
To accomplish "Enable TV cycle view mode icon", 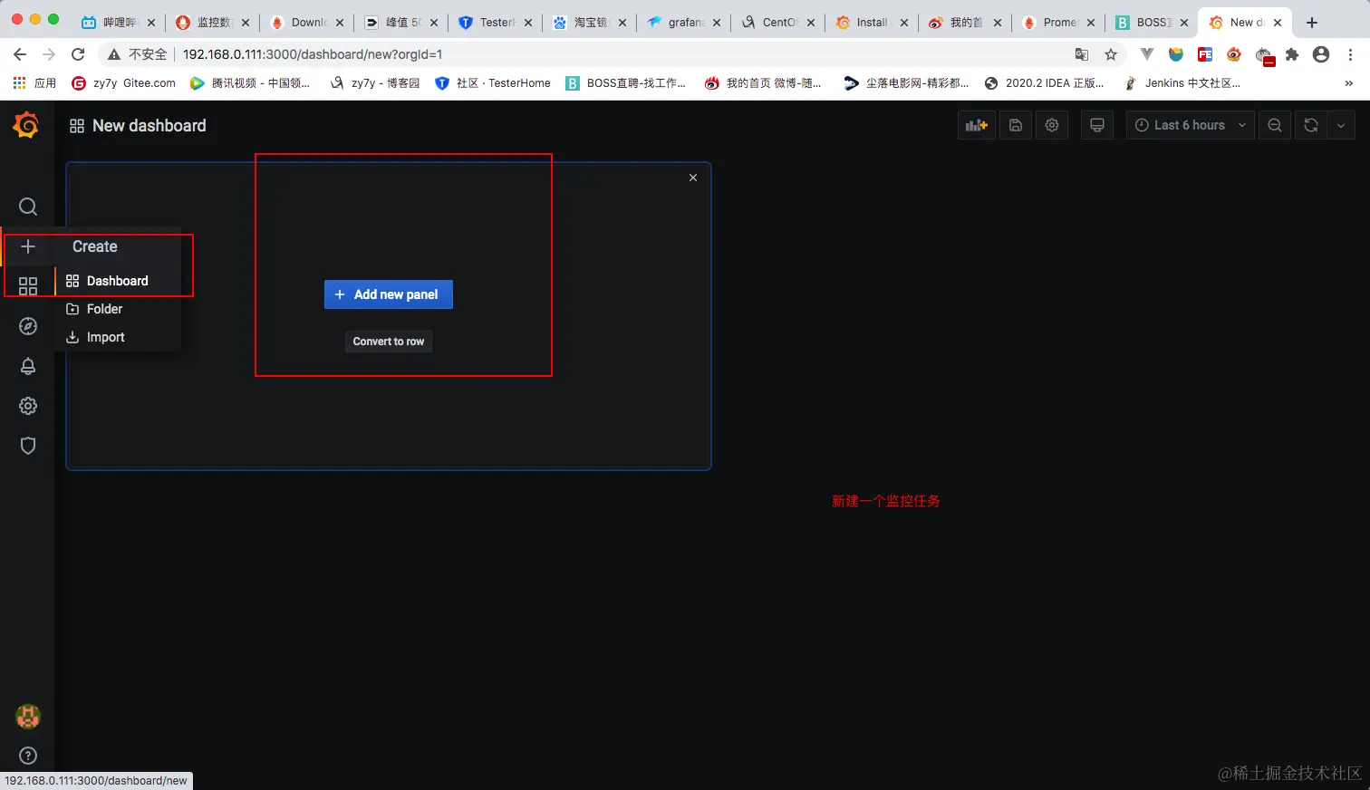I will [x=1096, y=125].
